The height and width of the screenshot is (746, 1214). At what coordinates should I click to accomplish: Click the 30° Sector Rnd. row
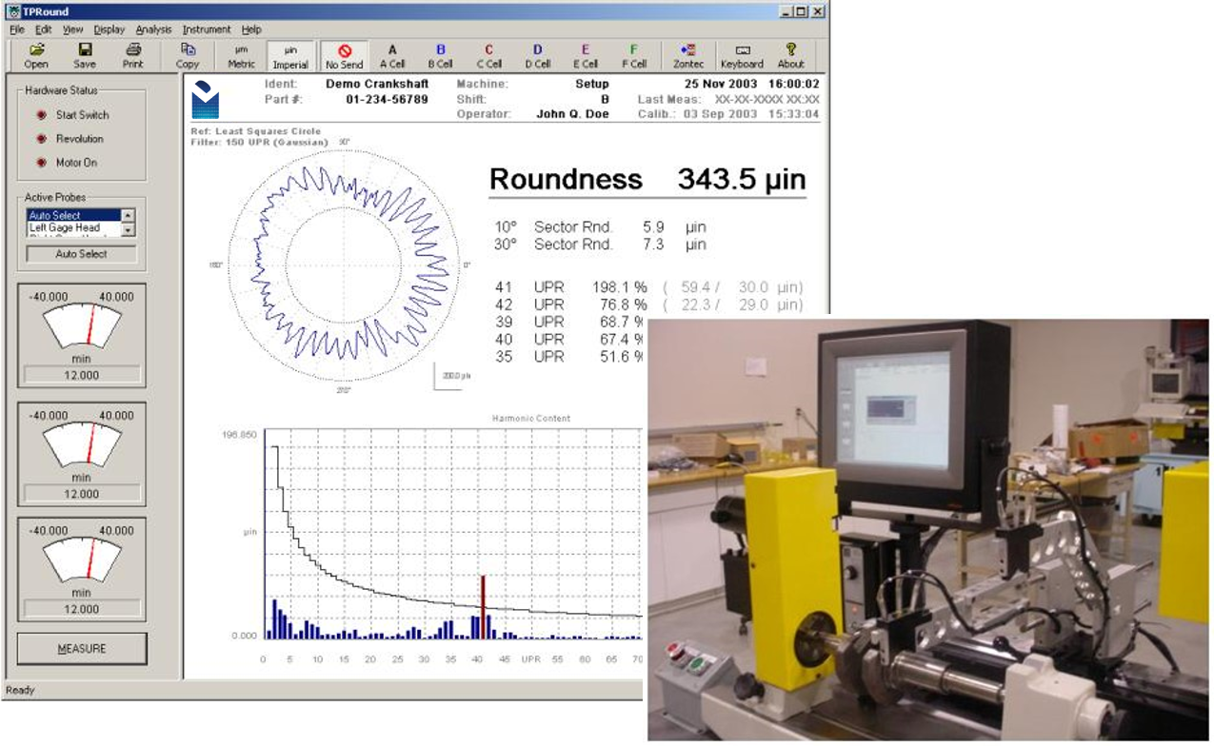601,245
